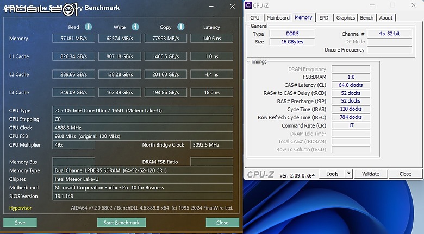This screenshot has height=234, width=424.
Task: Click the Channel # 4 x 32-bit value
Action: click(389, 34)
